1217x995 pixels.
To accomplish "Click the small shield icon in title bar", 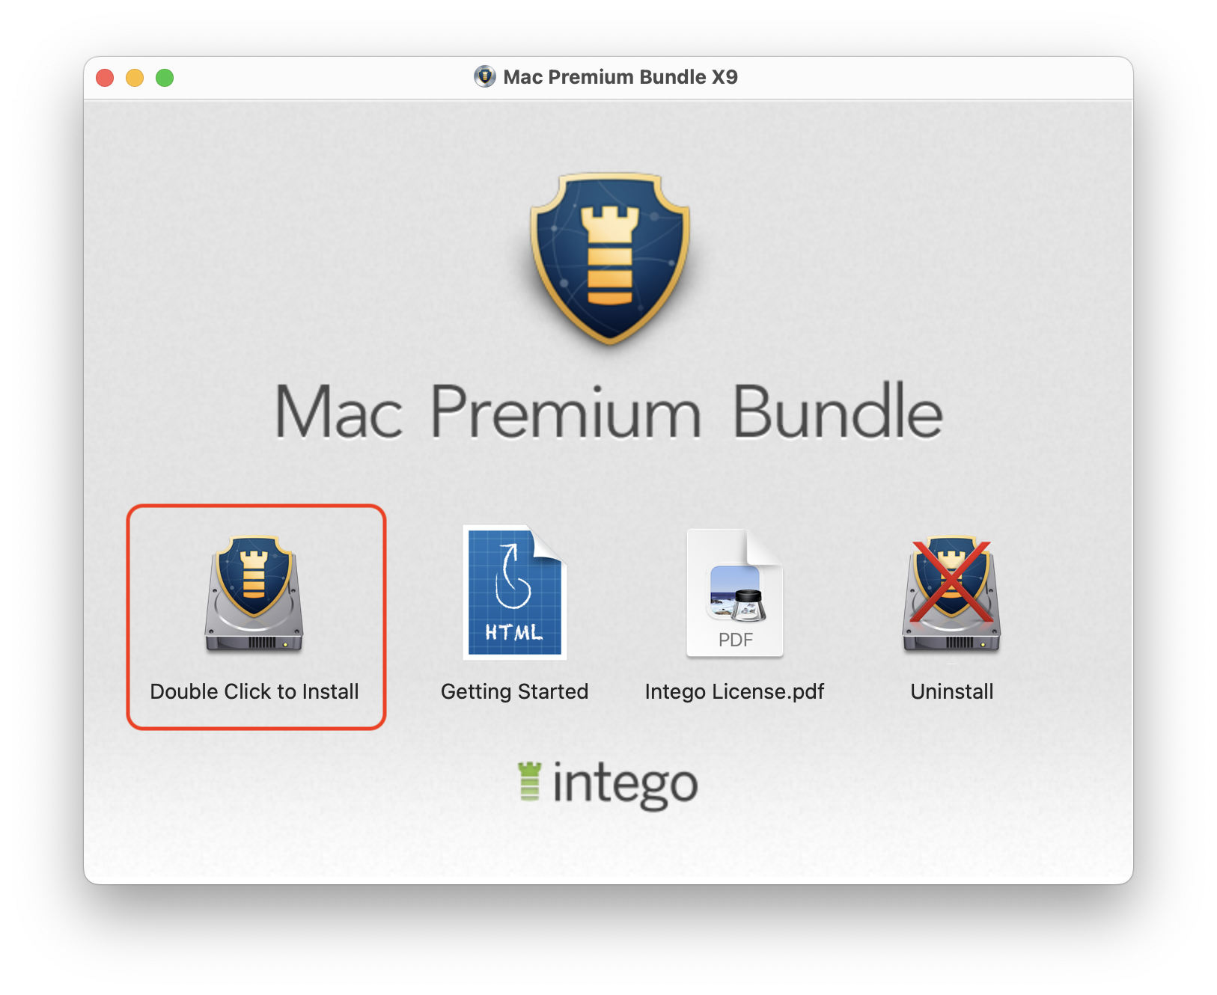I will tap(485, 76).
